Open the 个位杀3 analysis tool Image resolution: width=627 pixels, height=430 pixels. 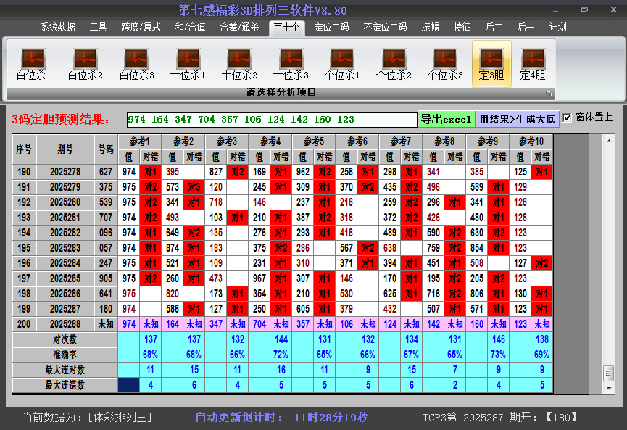pyautogui.click(x=444, y=62)
